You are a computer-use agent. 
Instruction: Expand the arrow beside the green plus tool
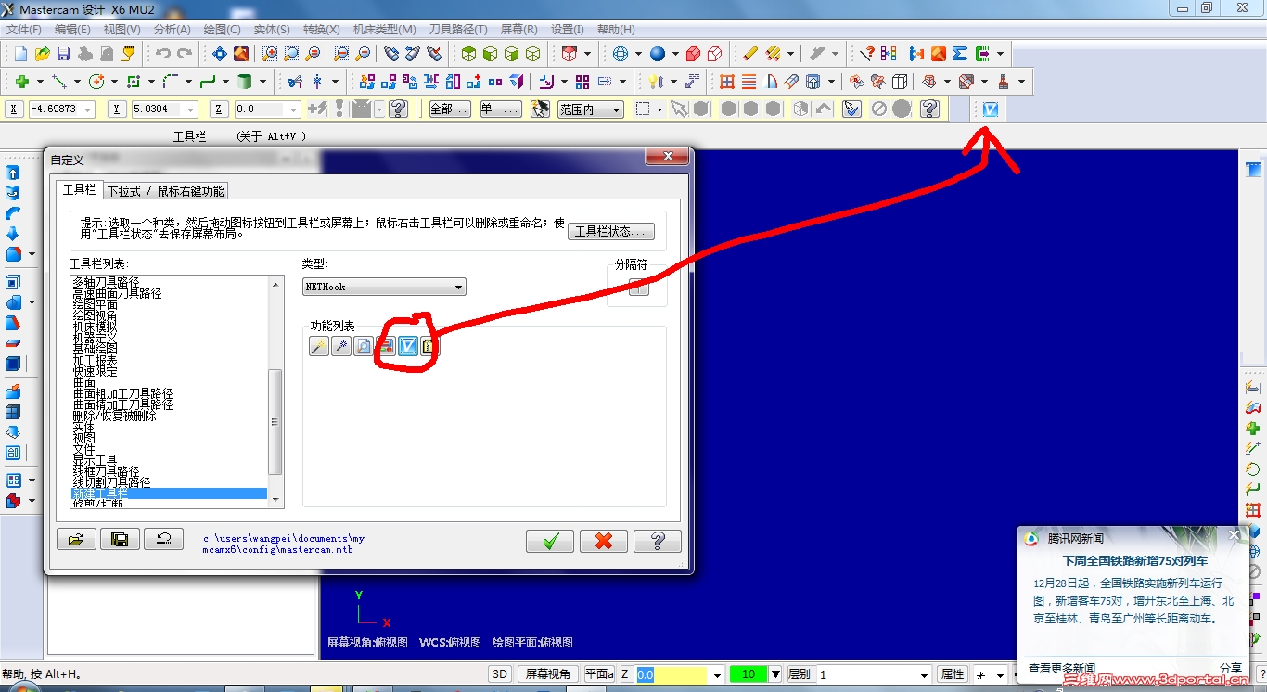pyautogui.click(x=39, y=82)
